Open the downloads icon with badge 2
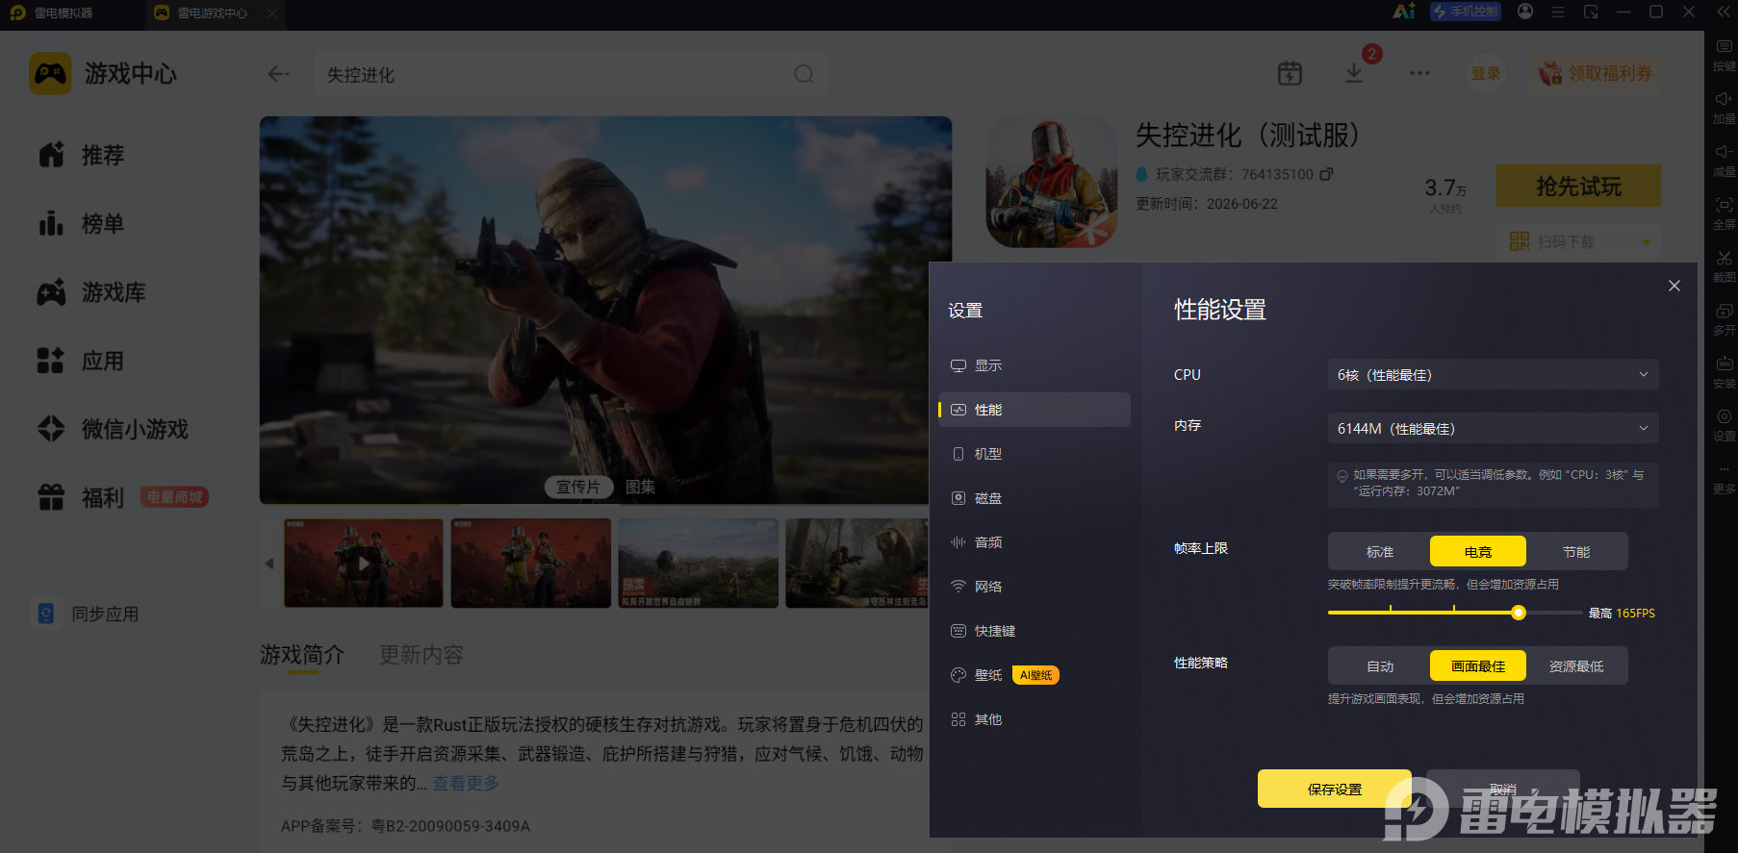 coord(1354,73)
